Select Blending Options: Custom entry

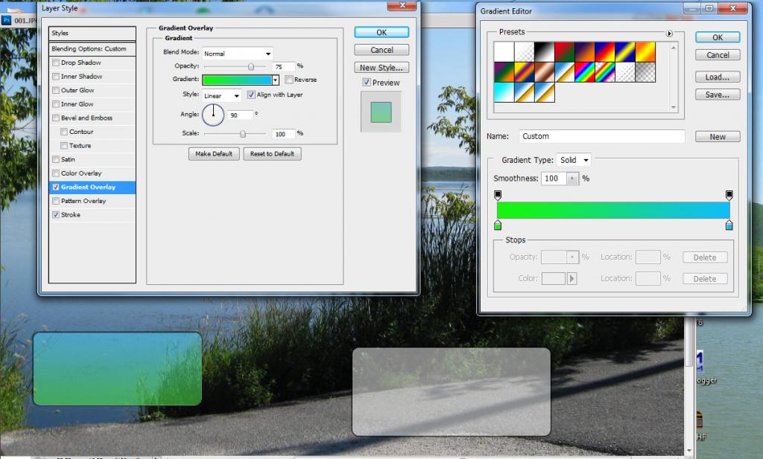pos(92,49)
